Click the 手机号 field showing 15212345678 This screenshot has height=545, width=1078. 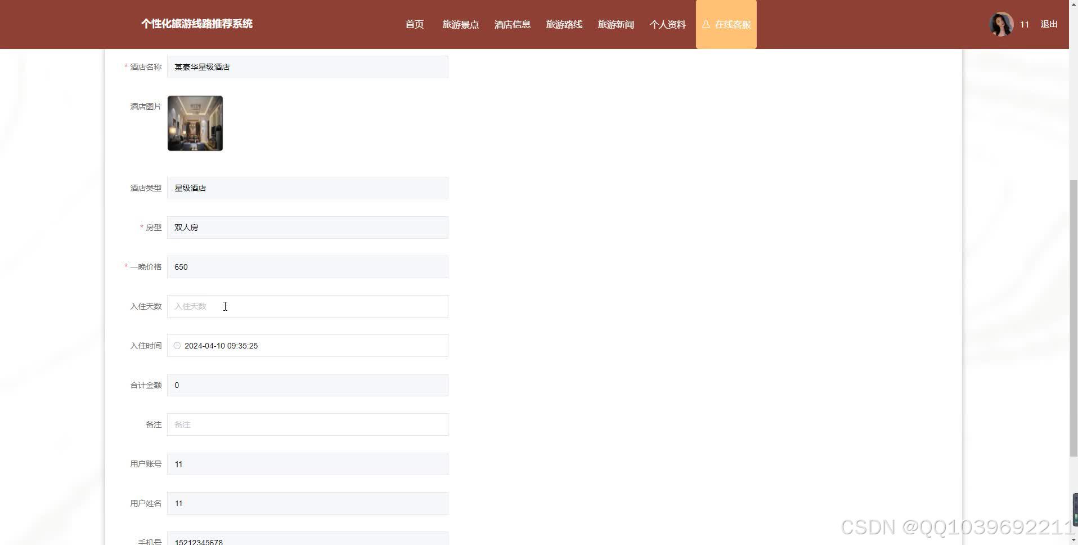(307, 538)
